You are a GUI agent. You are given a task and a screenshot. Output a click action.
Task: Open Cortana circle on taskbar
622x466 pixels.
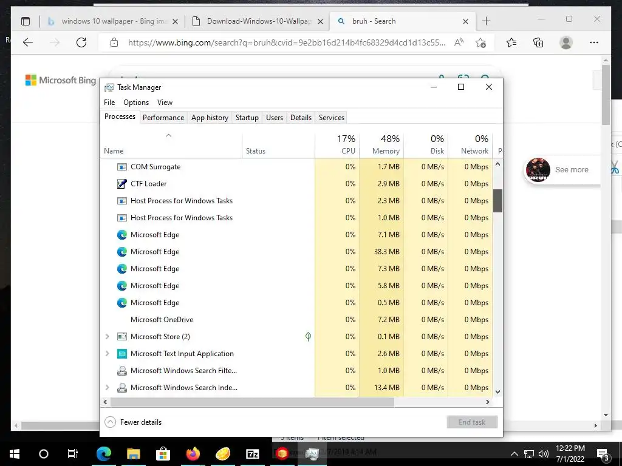pos(44,454)
